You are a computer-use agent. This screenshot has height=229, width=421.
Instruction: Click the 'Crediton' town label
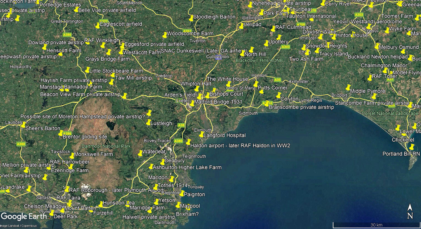point(164,76)
